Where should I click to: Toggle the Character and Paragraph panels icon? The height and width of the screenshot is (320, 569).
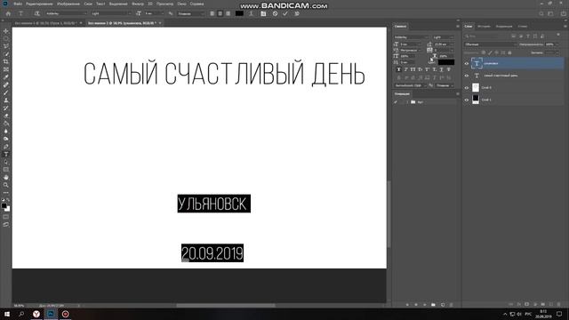(x=263, y=13)
